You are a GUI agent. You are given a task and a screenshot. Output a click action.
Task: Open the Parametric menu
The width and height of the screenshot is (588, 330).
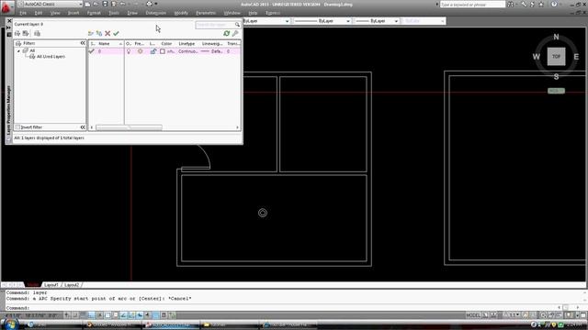point(206,13)
